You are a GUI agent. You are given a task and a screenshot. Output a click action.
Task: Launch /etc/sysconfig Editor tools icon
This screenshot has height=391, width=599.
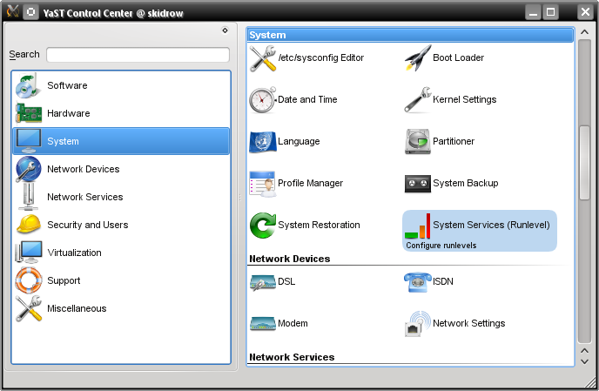click(x=263, y=58)
